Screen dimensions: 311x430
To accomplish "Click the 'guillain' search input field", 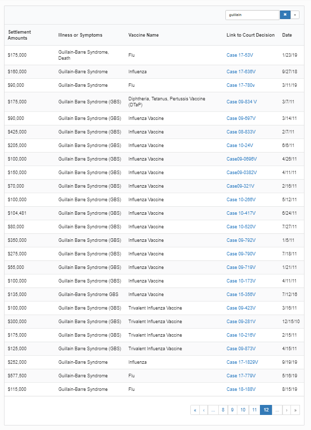I will click(x=252, y=15).
